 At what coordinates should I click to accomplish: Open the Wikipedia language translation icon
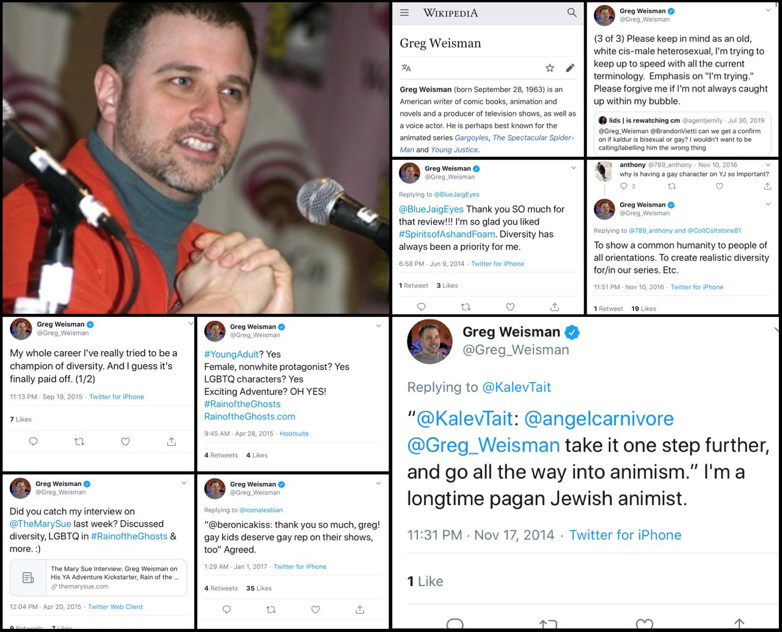(x=406, y=68)
